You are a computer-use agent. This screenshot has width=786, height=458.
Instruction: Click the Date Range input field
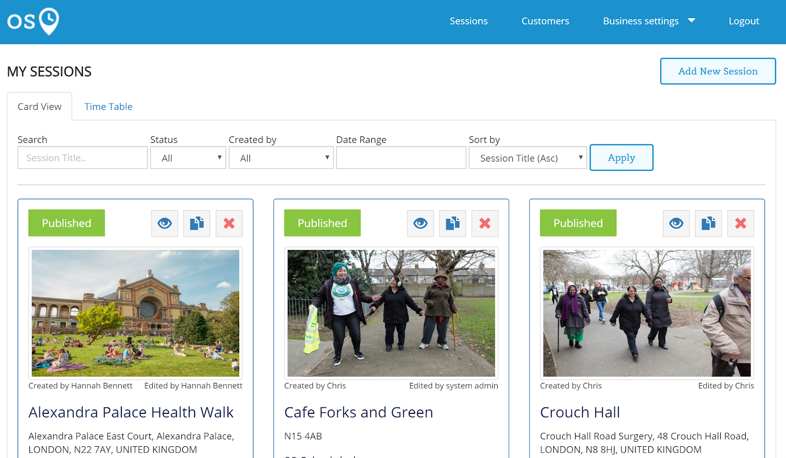click(401, 158)
